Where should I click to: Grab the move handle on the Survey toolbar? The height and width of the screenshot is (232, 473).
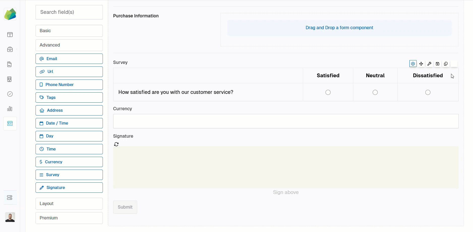pyautogui.click(x=421, y=64)
